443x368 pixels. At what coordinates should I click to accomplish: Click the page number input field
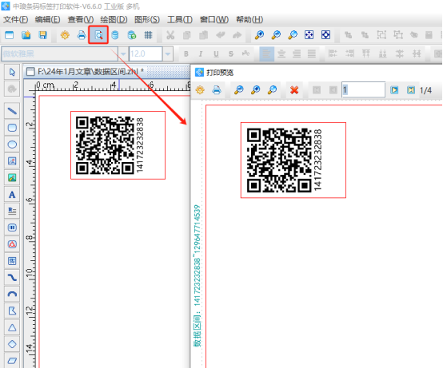[363, 90]
